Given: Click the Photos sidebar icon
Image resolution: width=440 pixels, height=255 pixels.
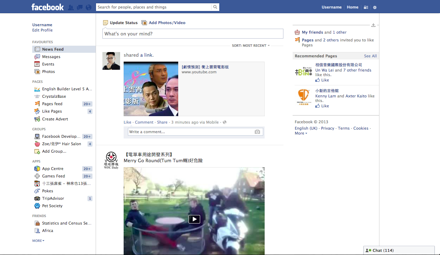Looking at the screenshot, I should 37,72.
